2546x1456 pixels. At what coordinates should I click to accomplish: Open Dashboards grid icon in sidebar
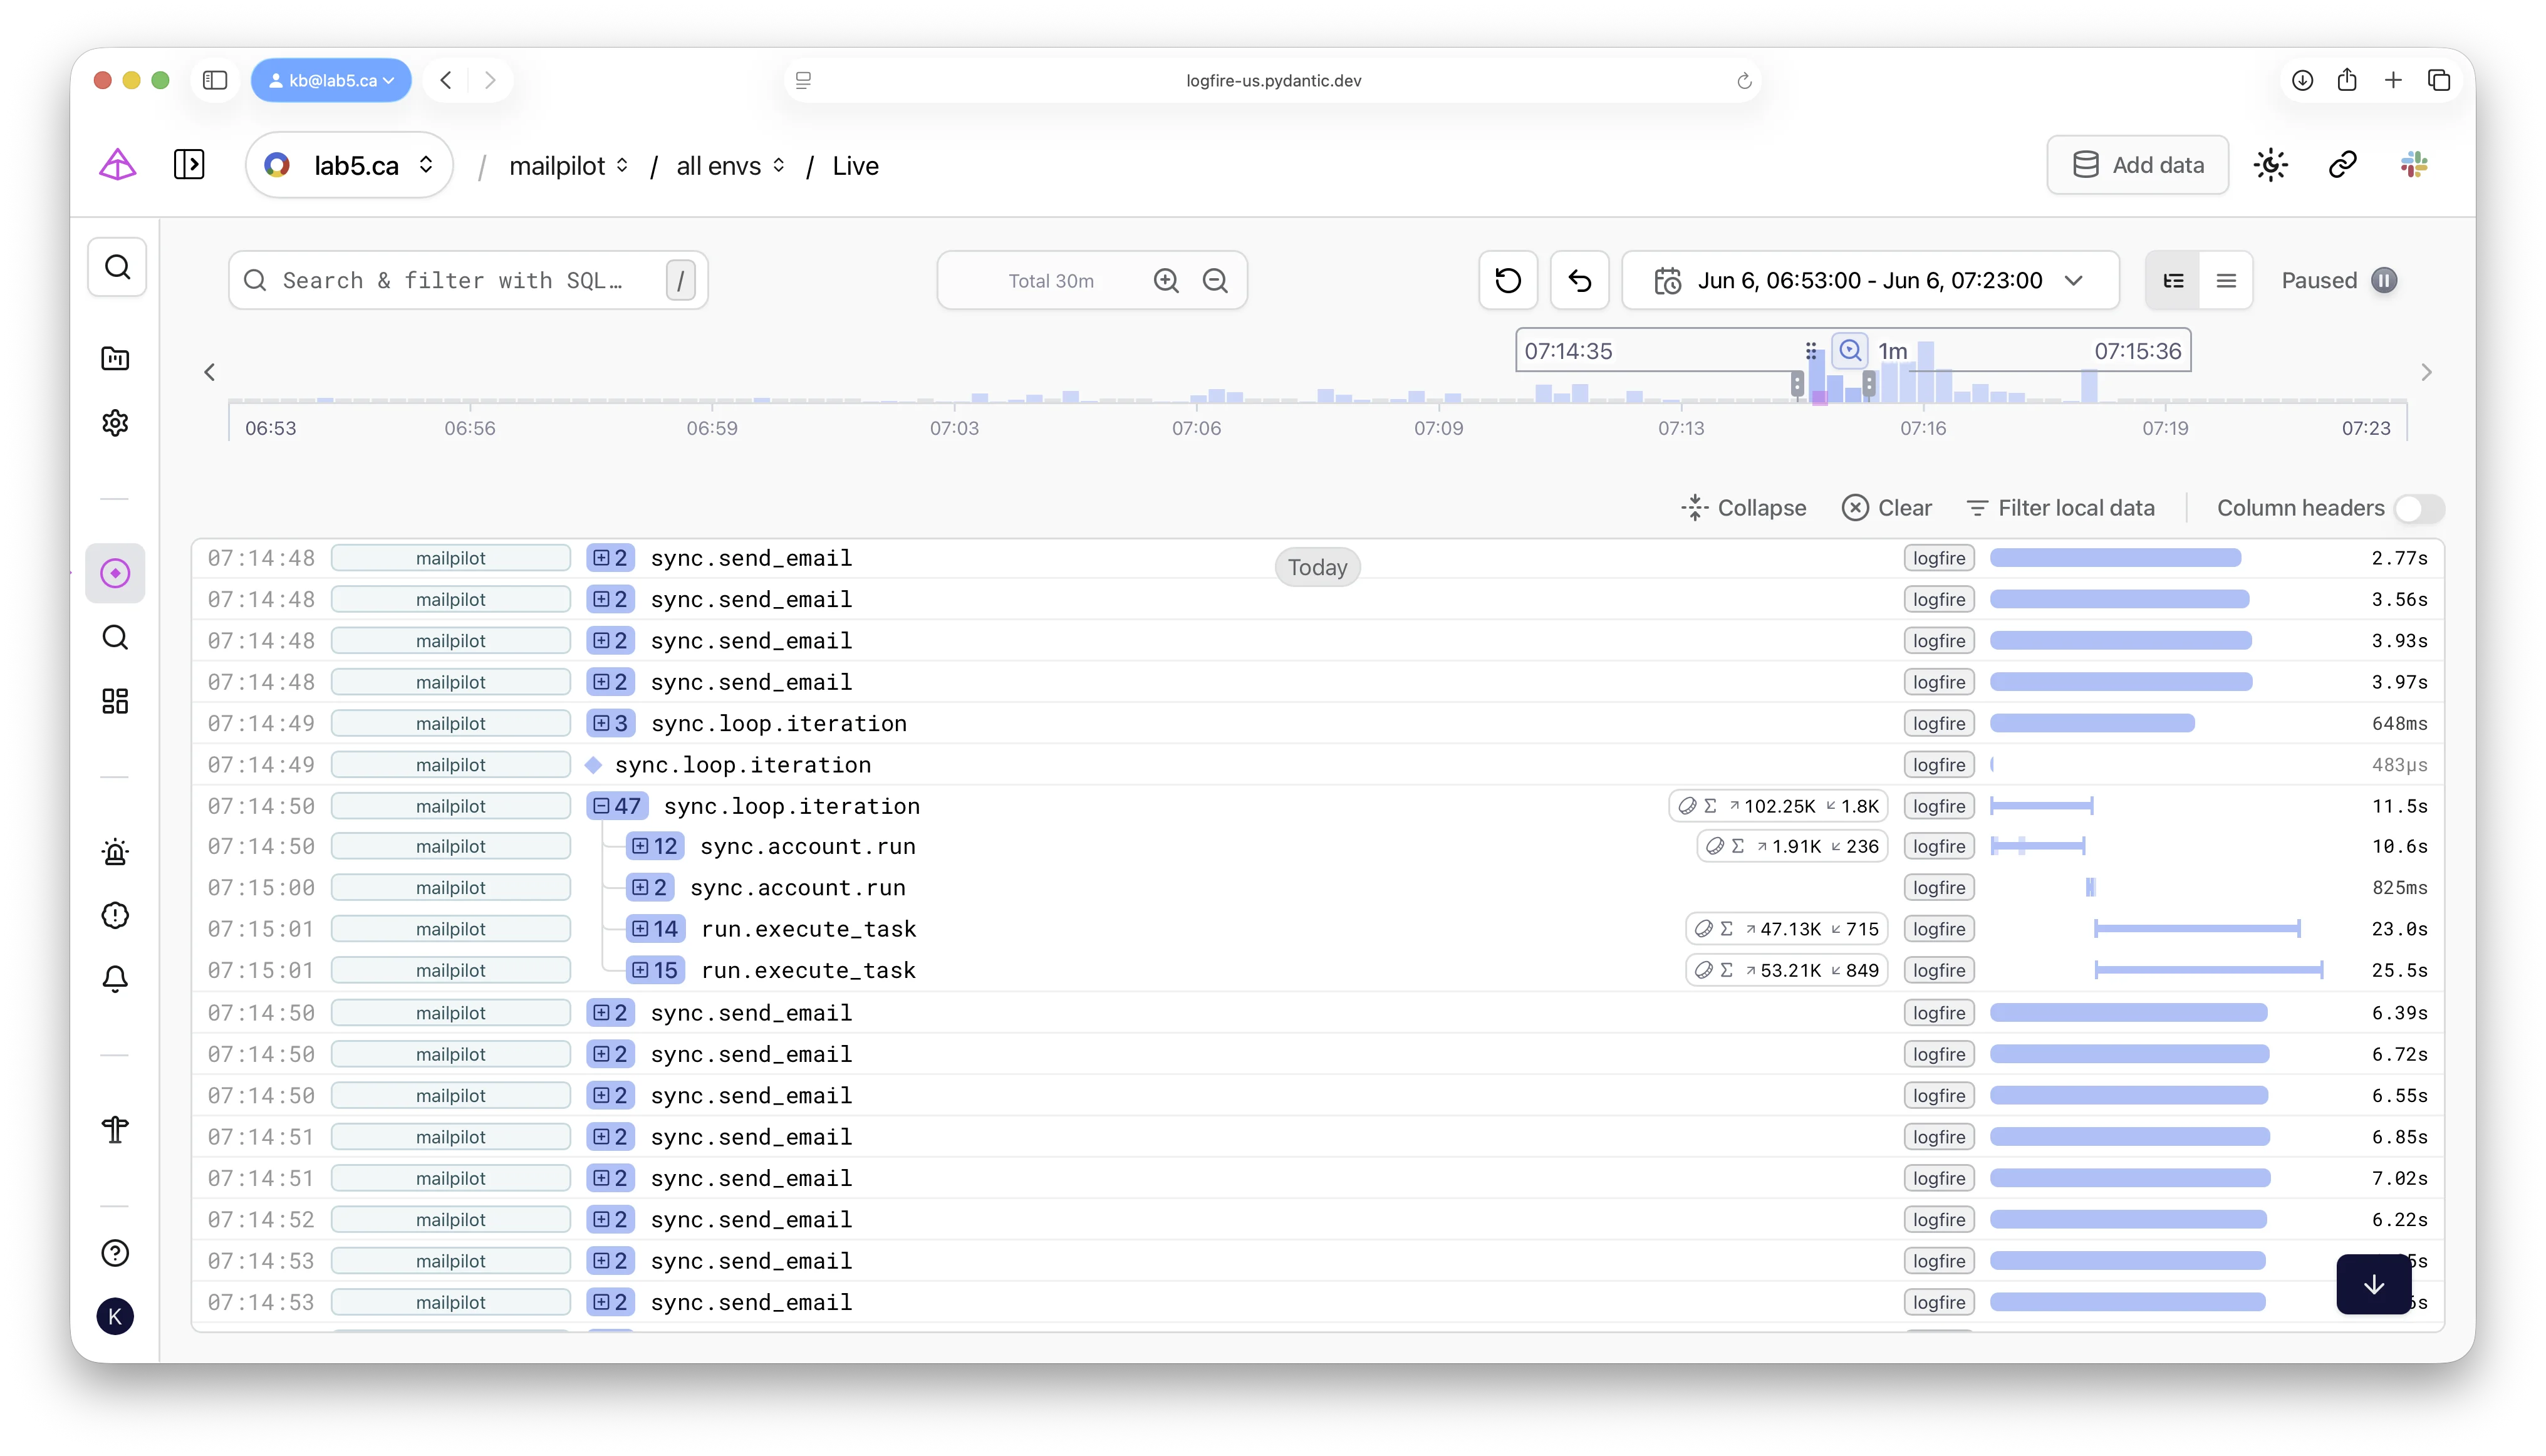point(115,701)
